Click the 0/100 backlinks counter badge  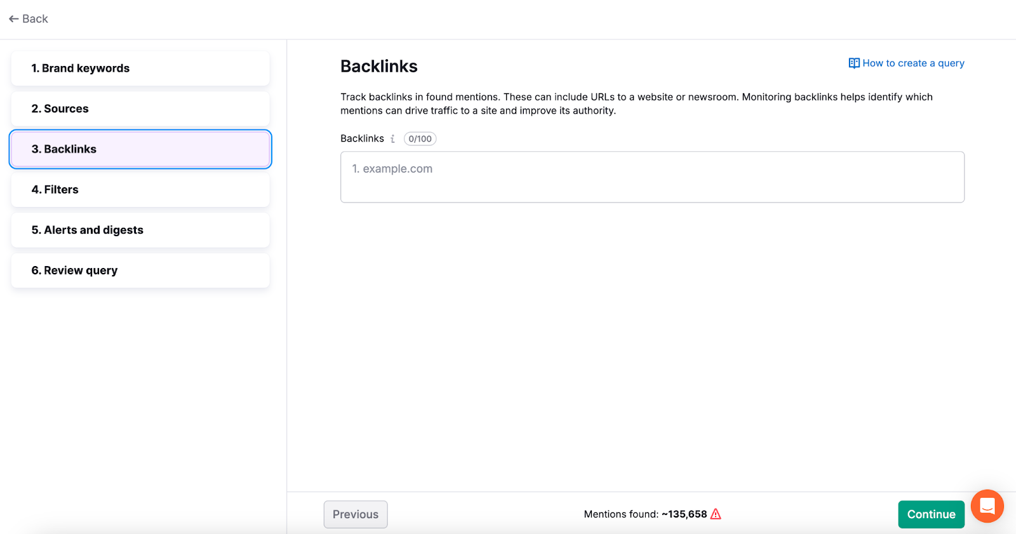(x=420, y=139)
